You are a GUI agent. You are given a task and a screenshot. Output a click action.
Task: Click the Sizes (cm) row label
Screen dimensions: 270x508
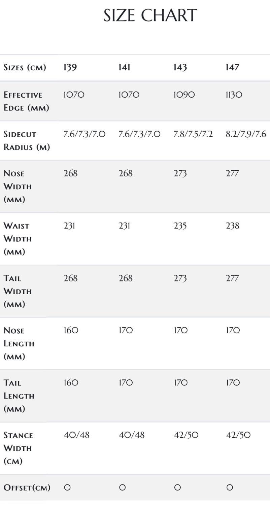[25, 67]
